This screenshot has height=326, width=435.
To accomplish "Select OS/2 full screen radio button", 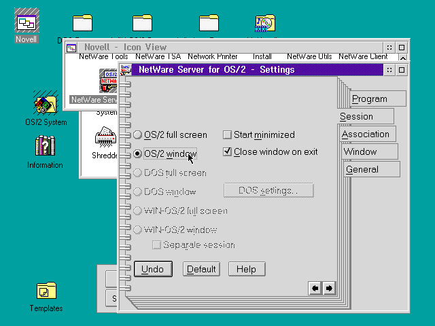I will [x=171, y=135].
